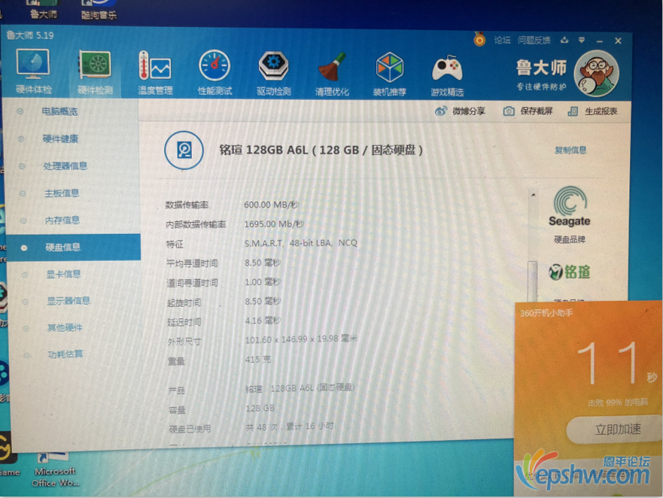Open 其他硬件 other hardware
The image size is (663, 498).
pos(65,328)
